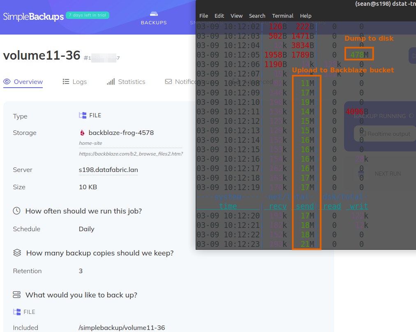Open storage backblaze-frog-4578
The width and height of the screenshot is (416, 332).
(121, 133)
